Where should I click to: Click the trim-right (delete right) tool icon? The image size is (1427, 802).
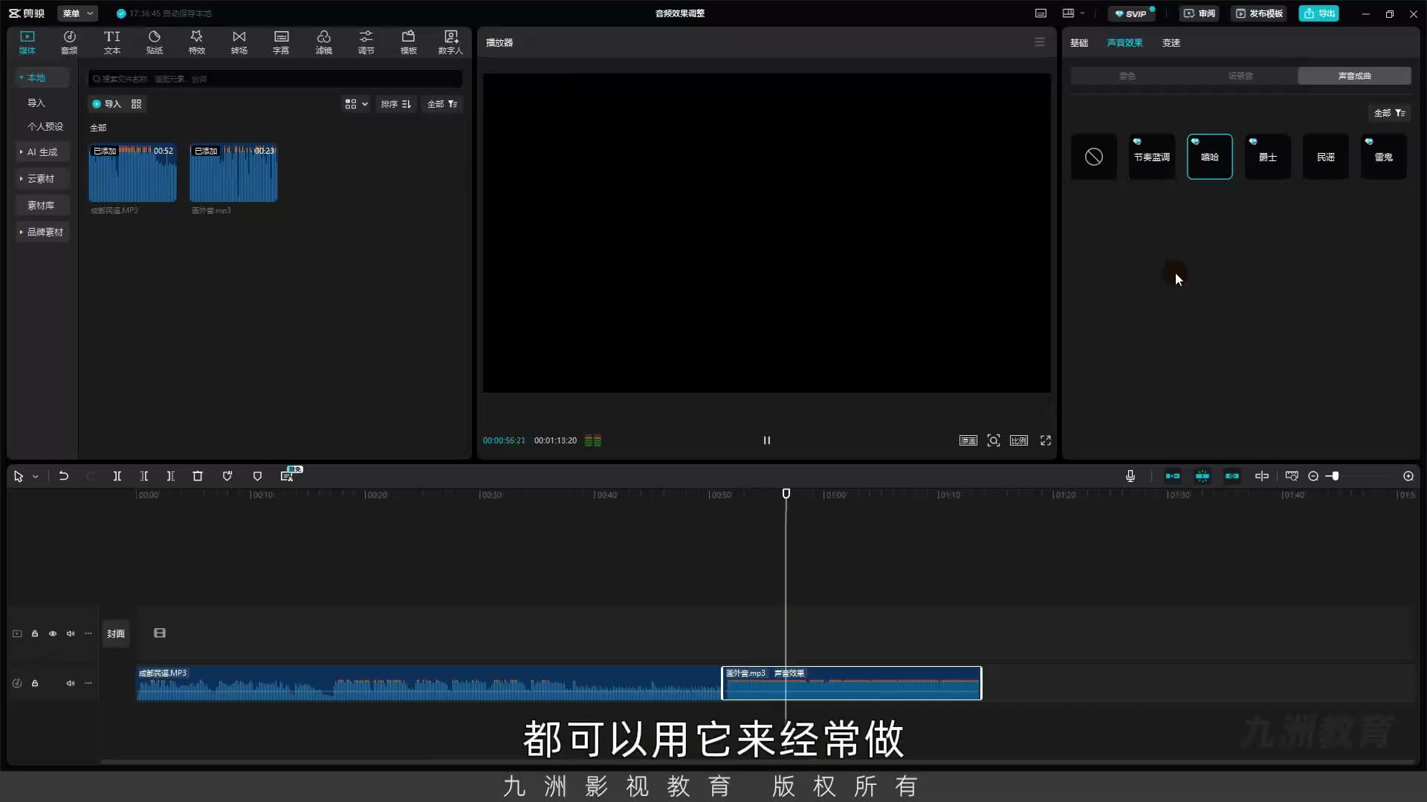171,476
